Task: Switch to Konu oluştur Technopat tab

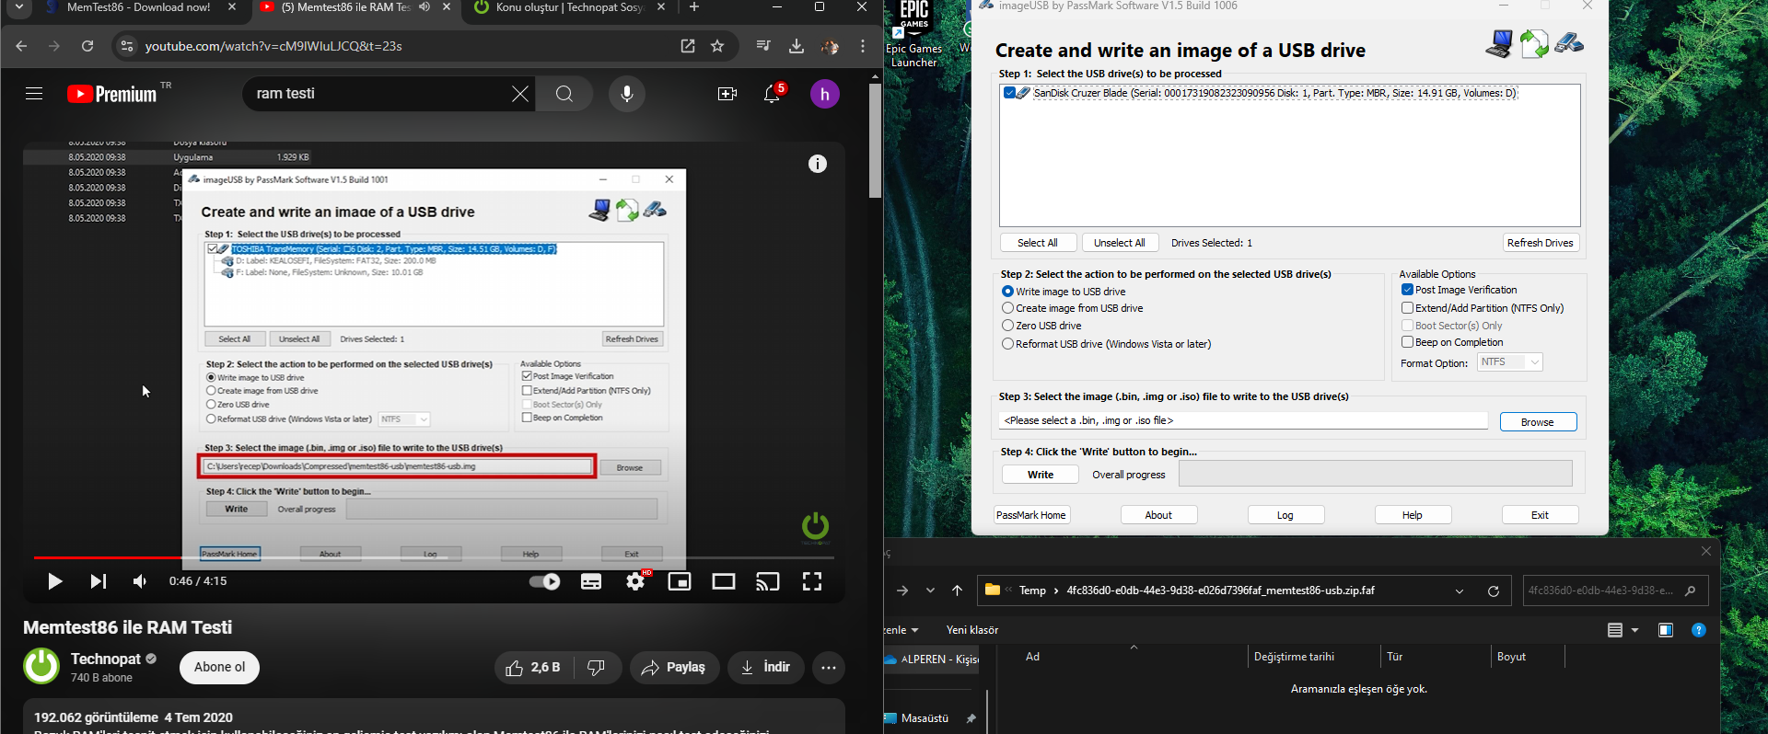Action: coord(569,7)
